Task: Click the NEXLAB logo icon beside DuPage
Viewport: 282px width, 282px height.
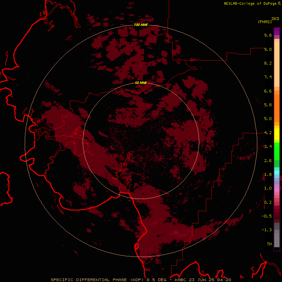Action: click(279, 3)
